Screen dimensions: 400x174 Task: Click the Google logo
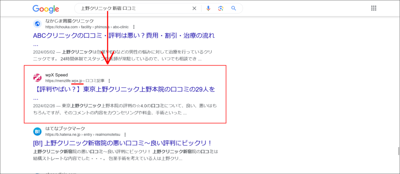46,9
